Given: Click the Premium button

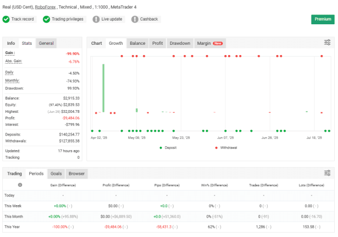Looking at the screenshot, I should 323,19.
